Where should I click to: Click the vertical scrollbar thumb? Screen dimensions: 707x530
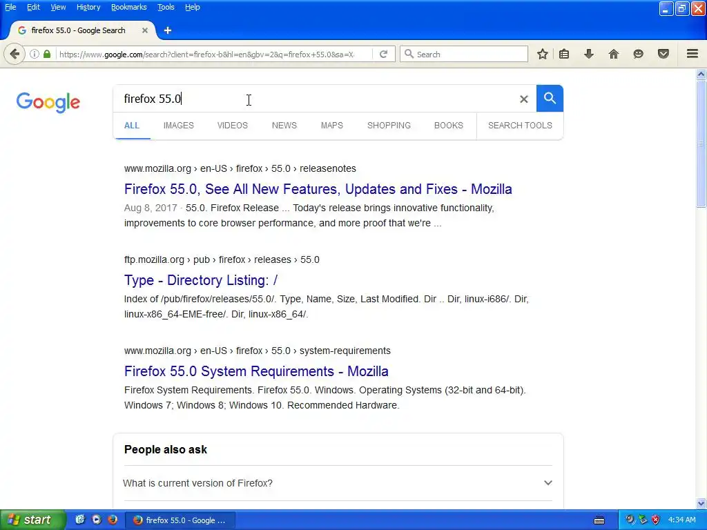click(x=701, y=144)
